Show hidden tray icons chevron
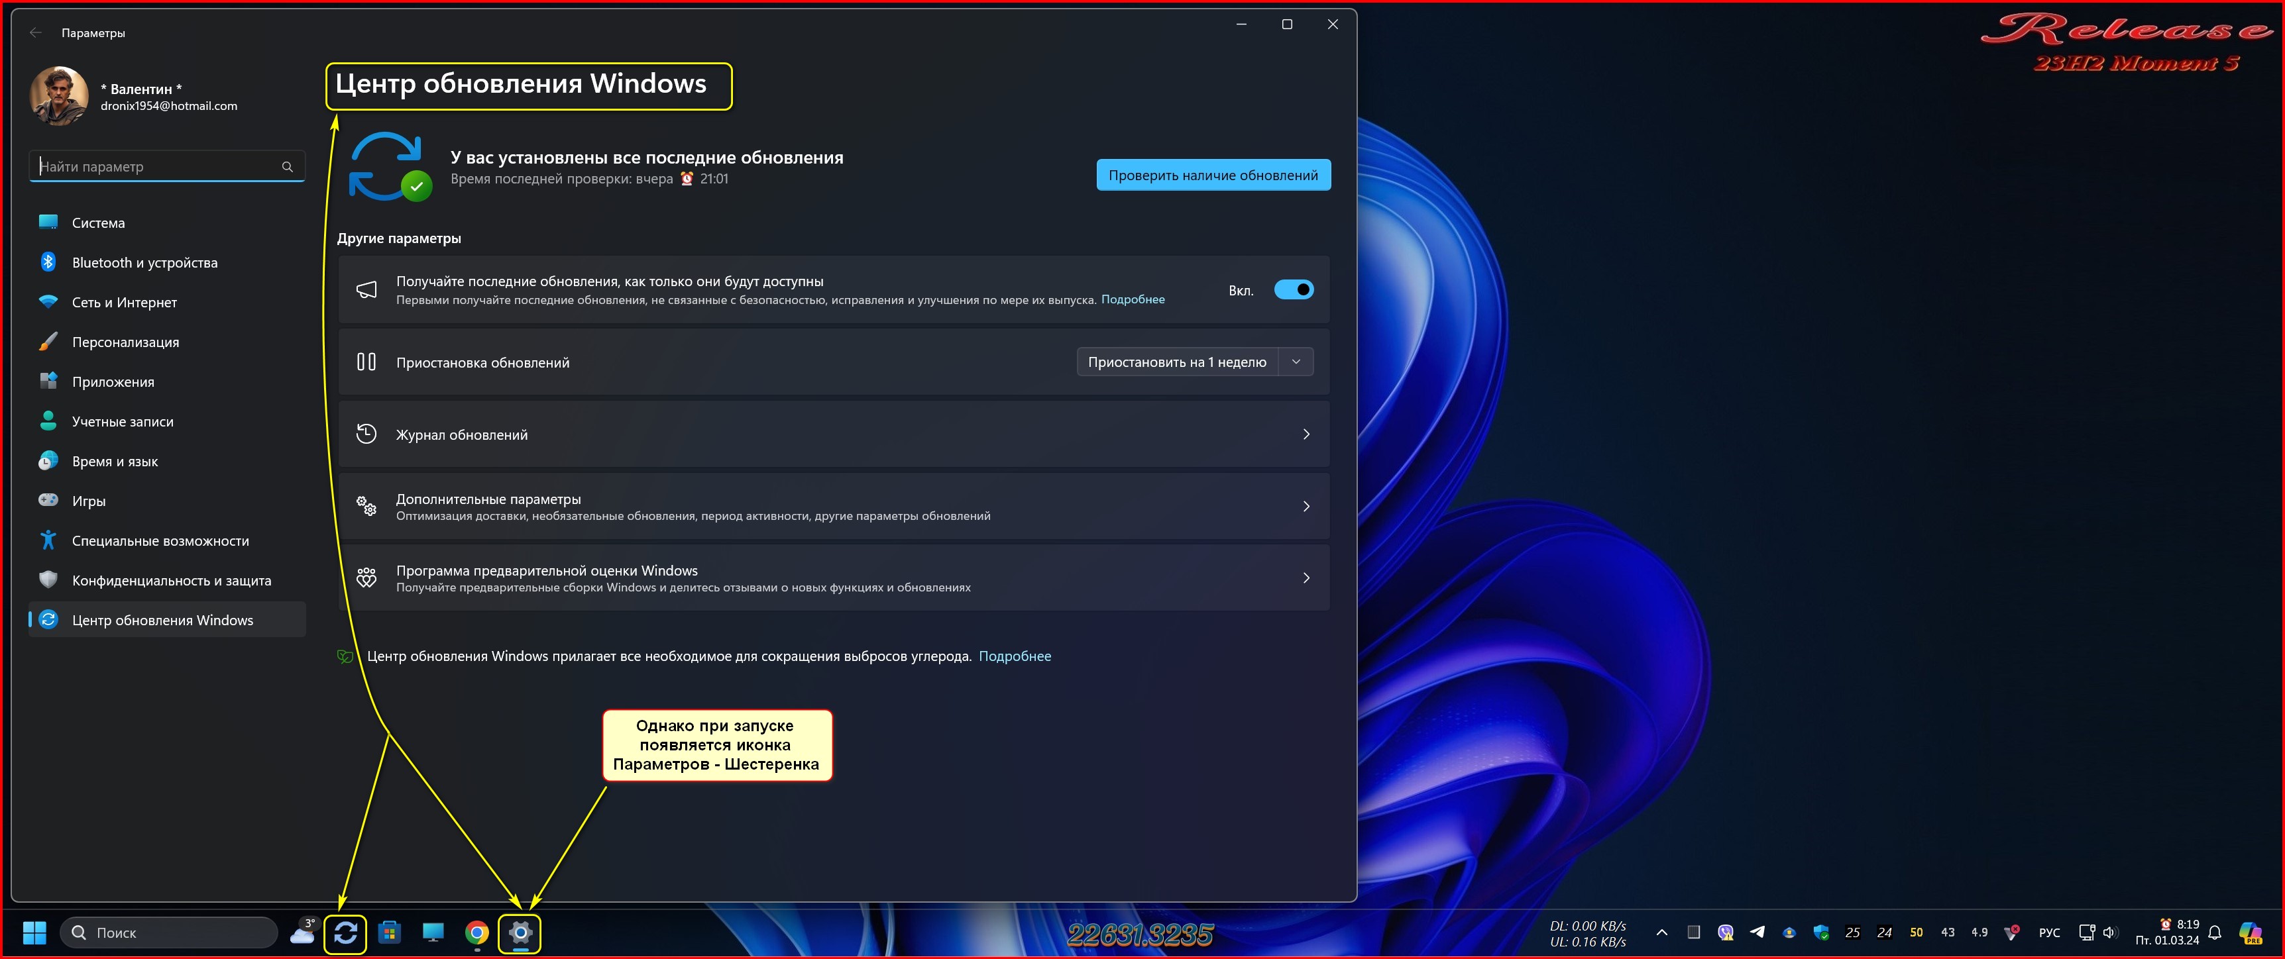 [1661, 933]
